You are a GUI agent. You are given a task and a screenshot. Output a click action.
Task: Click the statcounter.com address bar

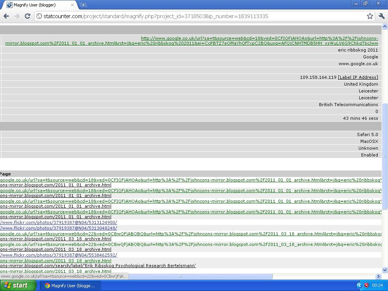pyautogui.click(x=203, y=16)
